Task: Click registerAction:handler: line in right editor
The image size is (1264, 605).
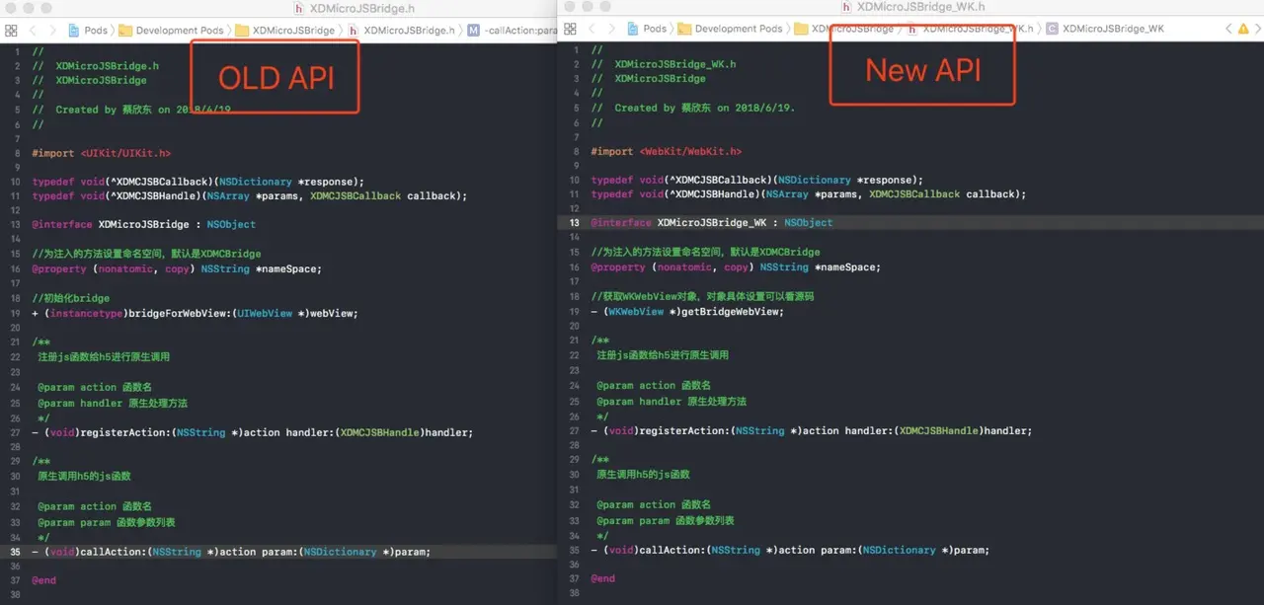Action: (812, 430)
